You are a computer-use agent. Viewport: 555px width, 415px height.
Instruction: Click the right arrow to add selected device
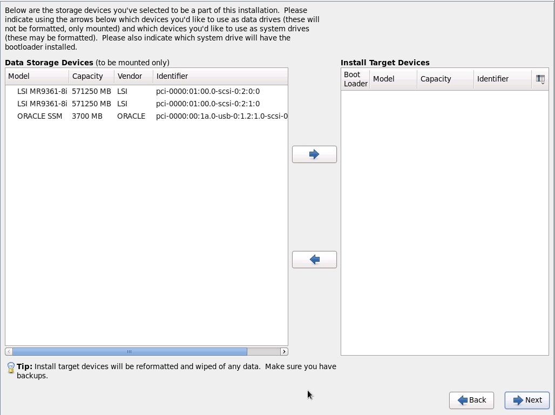314,154
